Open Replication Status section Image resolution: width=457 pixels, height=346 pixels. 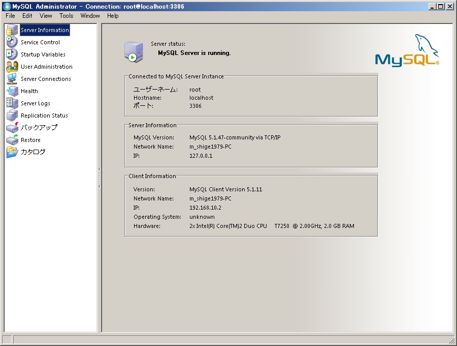[x=44, y=116]
